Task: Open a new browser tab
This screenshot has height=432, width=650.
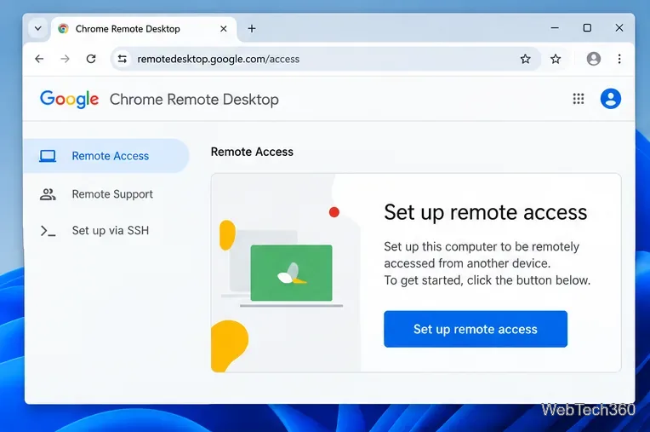Action: [x=252, y=29]
